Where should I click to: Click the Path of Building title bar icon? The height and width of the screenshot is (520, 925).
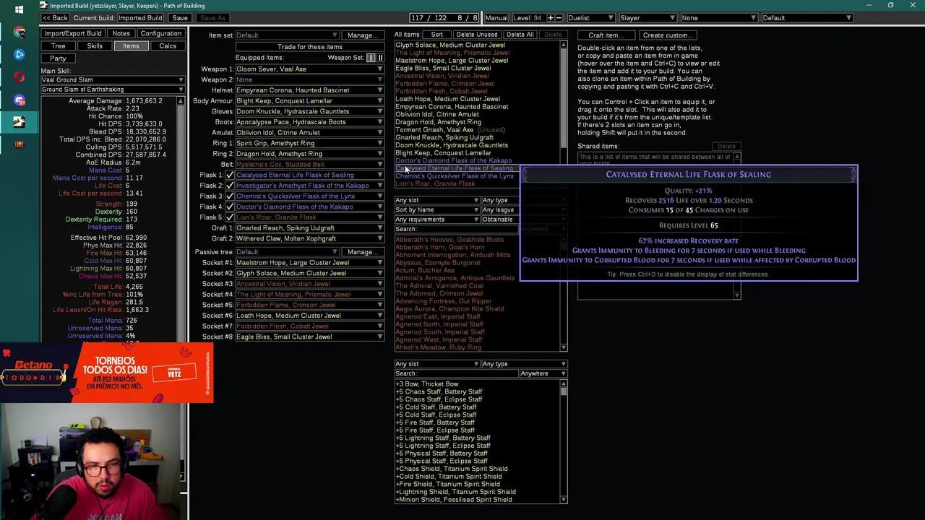tap(43, 5)
